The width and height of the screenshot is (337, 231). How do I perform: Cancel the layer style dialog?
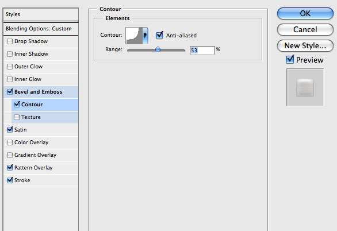point(305,30)
